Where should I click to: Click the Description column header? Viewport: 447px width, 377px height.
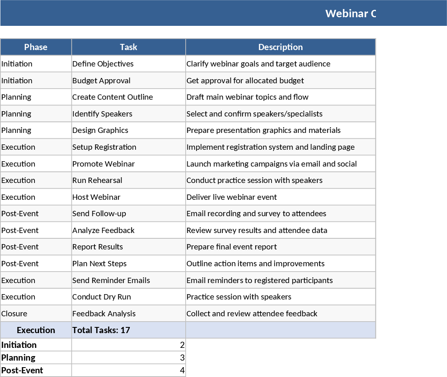(x=280, y=47)
